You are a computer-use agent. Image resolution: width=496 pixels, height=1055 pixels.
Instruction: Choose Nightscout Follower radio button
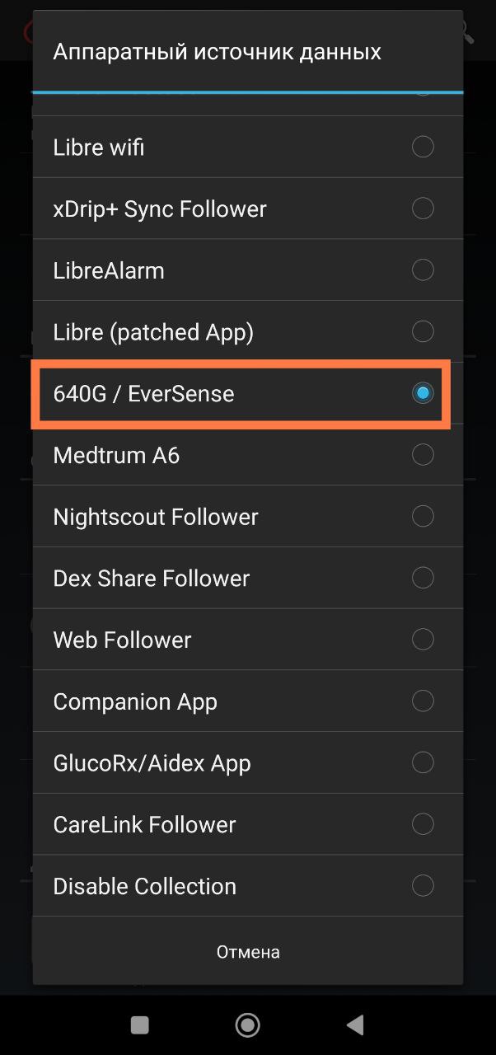tap(423, 517)
